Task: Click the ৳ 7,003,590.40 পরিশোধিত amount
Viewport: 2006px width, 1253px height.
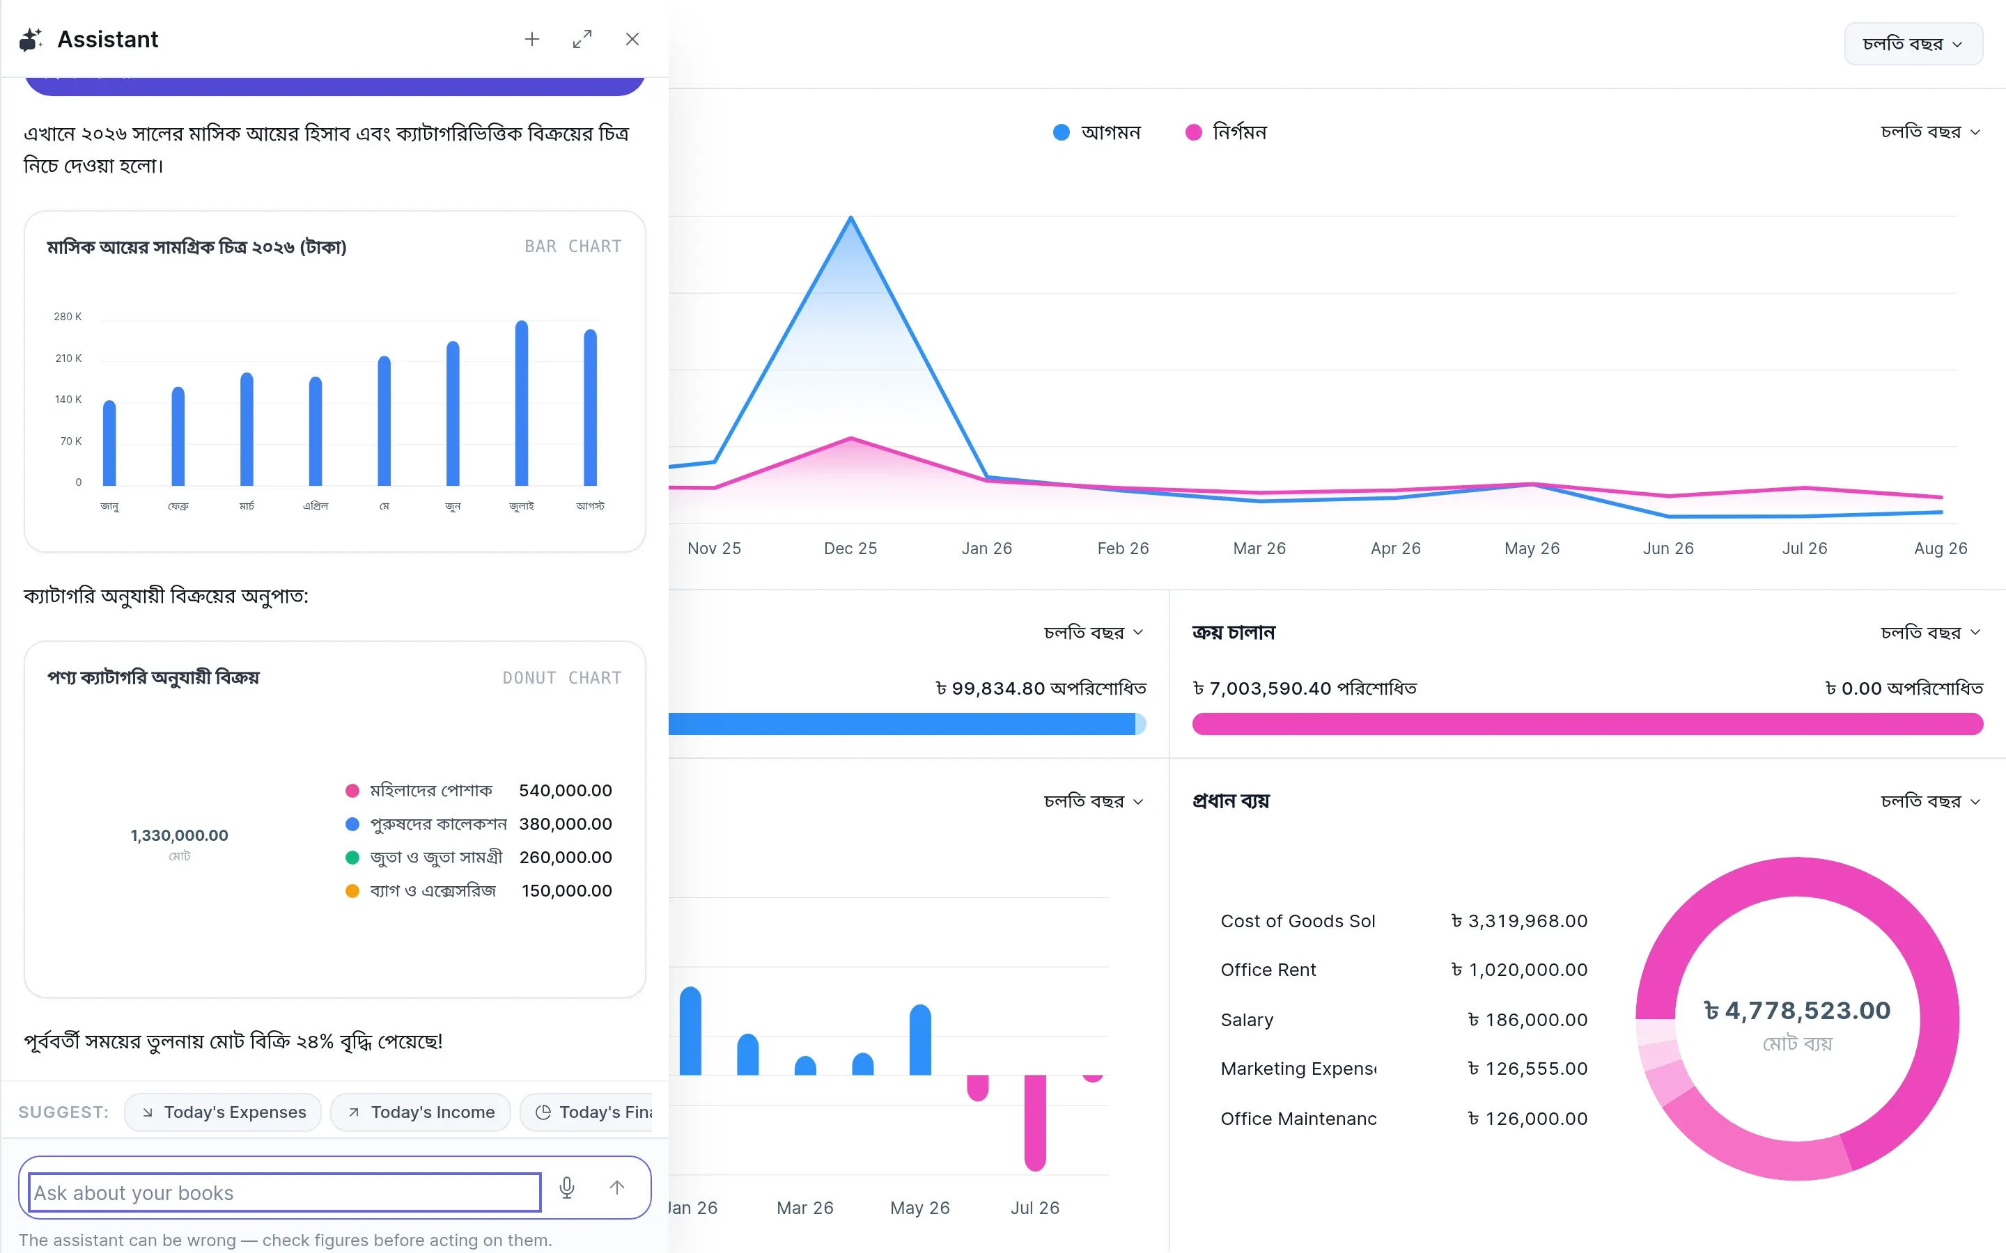Action: [1305, 688]
